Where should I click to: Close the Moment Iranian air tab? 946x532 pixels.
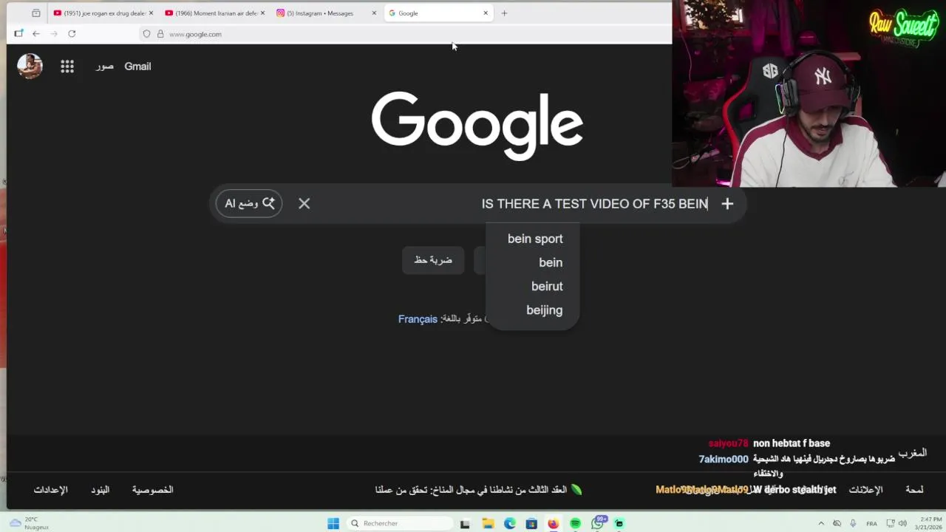pyautogui.click(x=262, y=13)
